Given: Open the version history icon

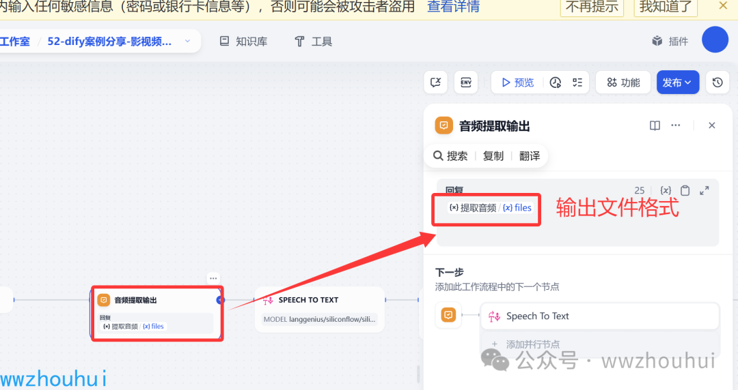Looking at the screenshot, I should coord(717,82).
